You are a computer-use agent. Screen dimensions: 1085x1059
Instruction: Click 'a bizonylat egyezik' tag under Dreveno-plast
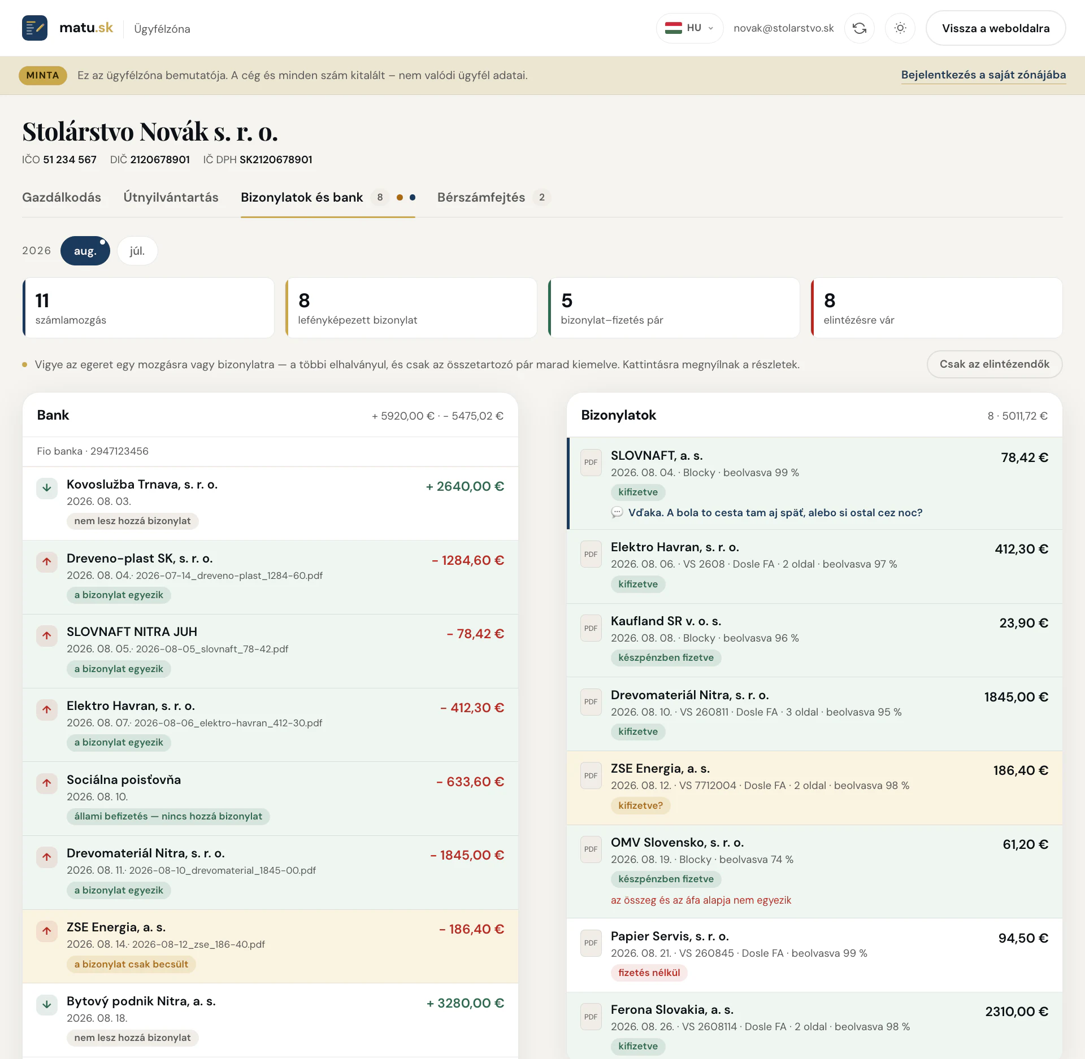point(119,595)
